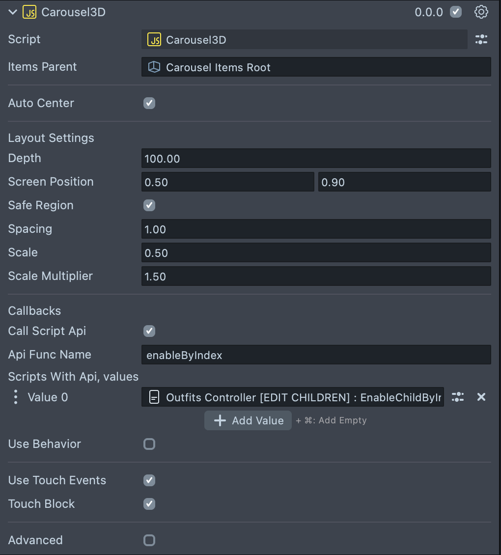Viewport: 501px width, 555px height.
Task: Click the drag handle dots next to Value 0
Action: (x=16, y=397)
